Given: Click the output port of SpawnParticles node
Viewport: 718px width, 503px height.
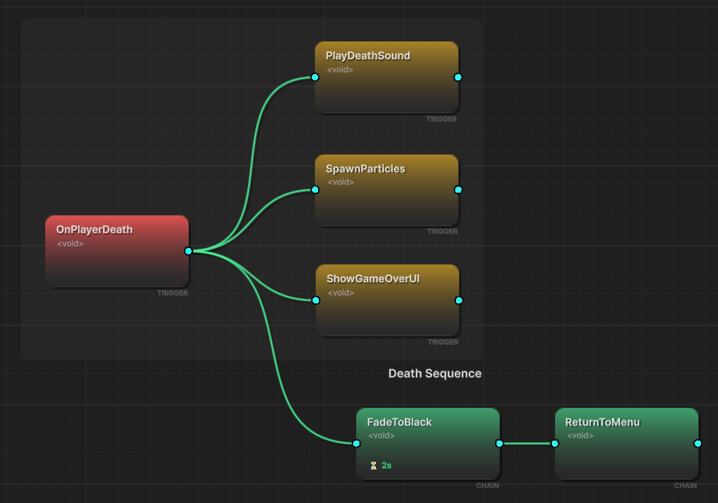Looking at the screenshot, I should pyautogui.click(x=458, y=190).
